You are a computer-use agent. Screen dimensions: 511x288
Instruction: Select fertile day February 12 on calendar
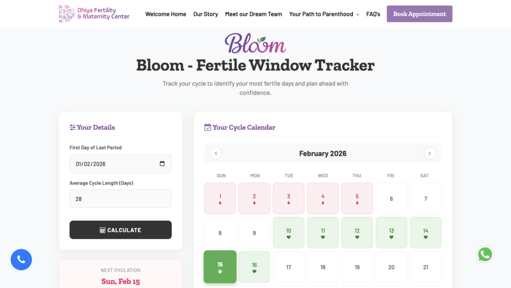click(357, 232)
